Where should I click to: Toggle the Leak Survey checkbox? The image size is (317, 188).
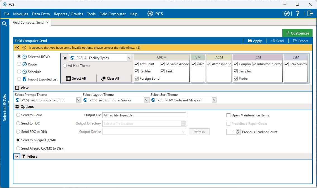pyautogui.click(x=287, y=64)
